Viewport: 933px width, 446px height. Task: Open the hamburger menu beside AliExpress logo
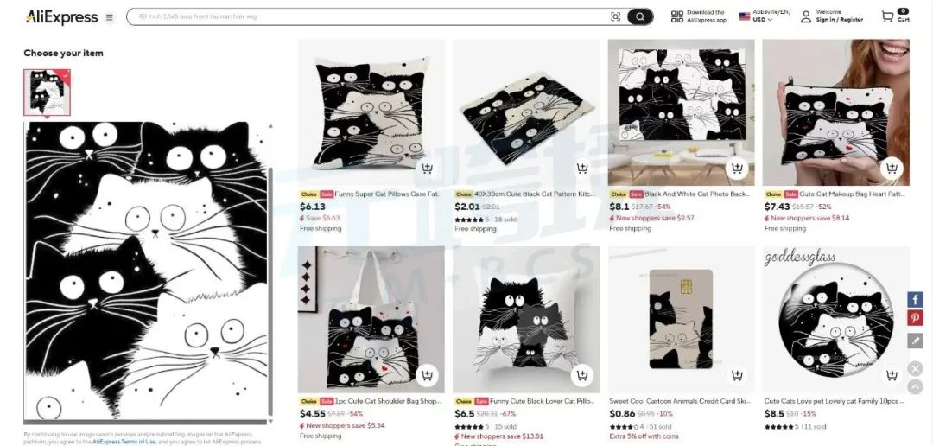click(110, 17)
